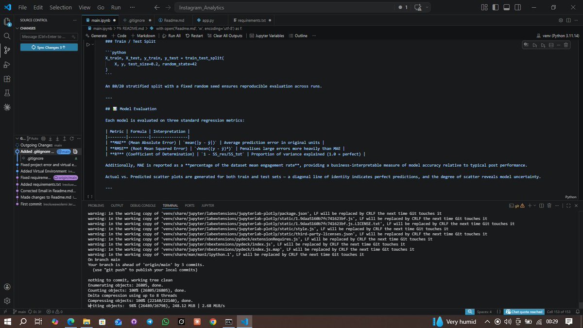Show Windows hidden tray icons
This screenshot has width=583, height=328.
(487, 322)
